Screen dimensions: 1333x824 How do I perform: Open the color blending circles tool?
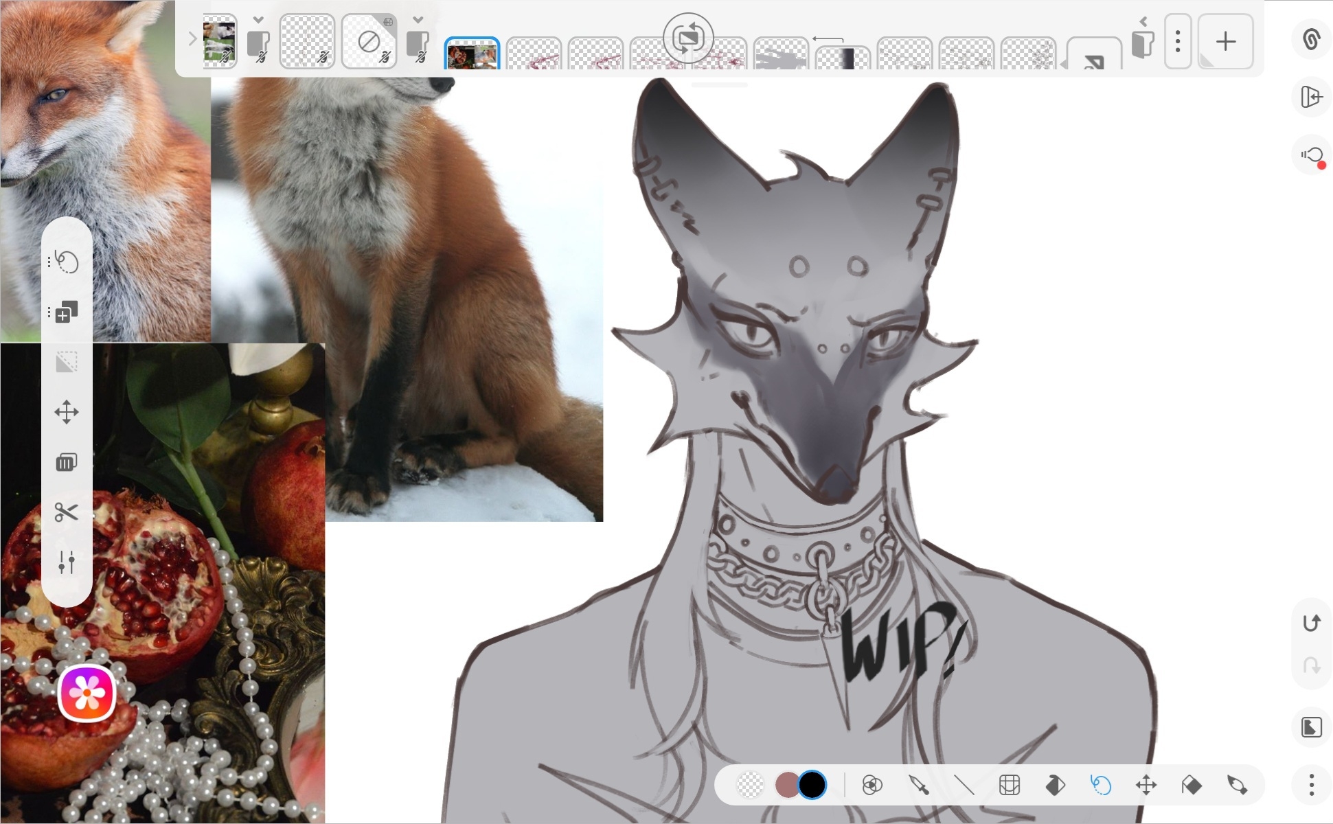pos(872,785)
